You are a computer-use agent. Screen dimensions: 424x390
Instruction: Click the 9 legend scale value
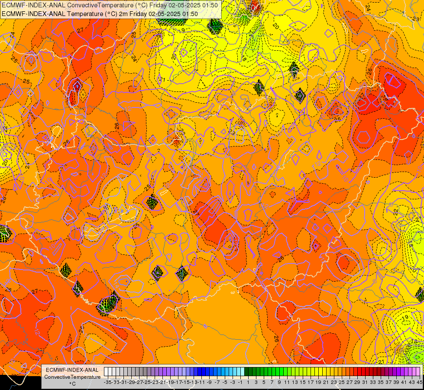[x=280, y=382]
